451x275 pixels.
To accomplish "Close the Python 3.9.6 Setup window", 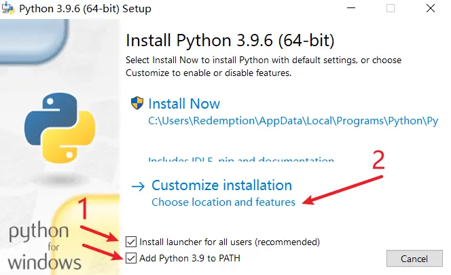I will click(431, 8).
